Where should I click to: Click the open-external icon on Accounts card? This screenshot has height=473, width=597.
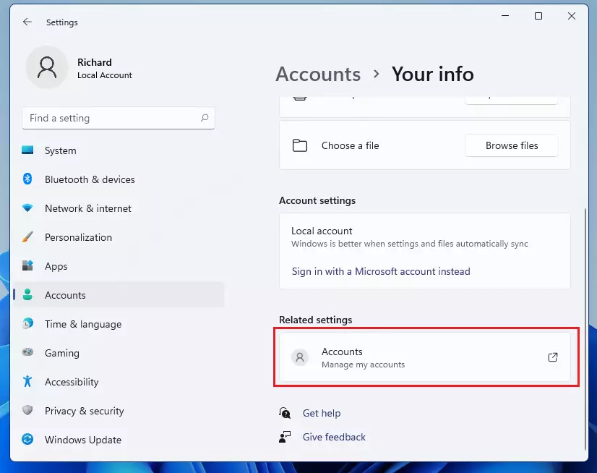553,357
